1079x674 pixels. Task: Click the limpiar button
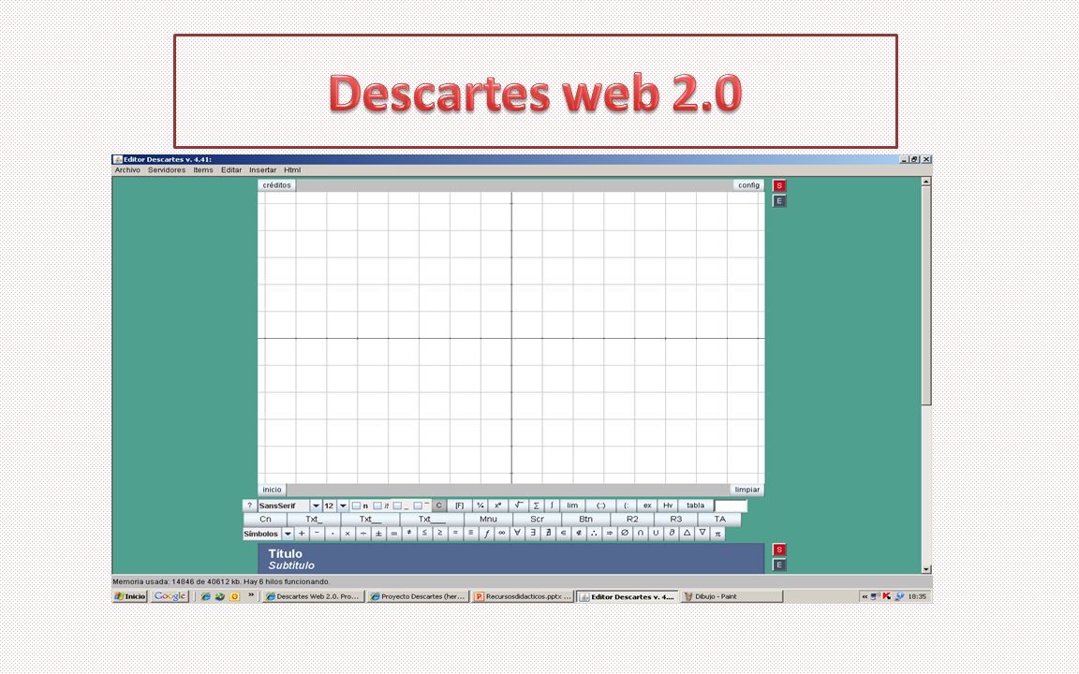coord(747,490)
